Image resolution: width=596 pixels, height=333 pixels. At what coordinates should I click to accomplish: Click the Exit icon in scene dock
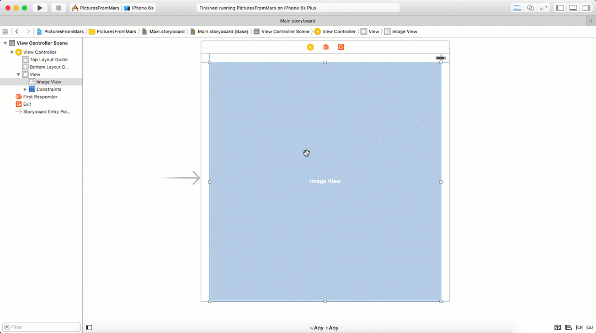pos(341,47)
